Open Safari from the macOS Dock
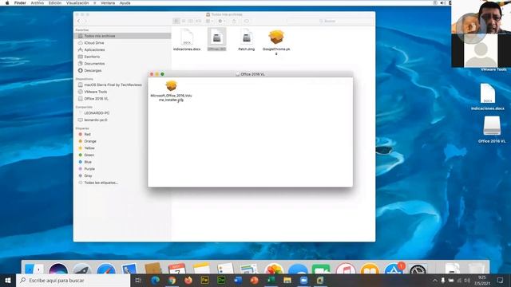This screenshot has width=511, height=287. (x=105, y=269)
